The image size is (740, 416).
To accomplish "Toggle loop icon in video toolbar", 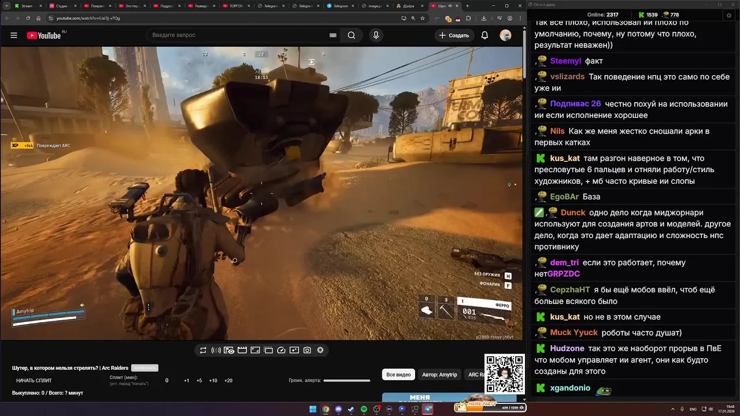I will pos(203,350).
